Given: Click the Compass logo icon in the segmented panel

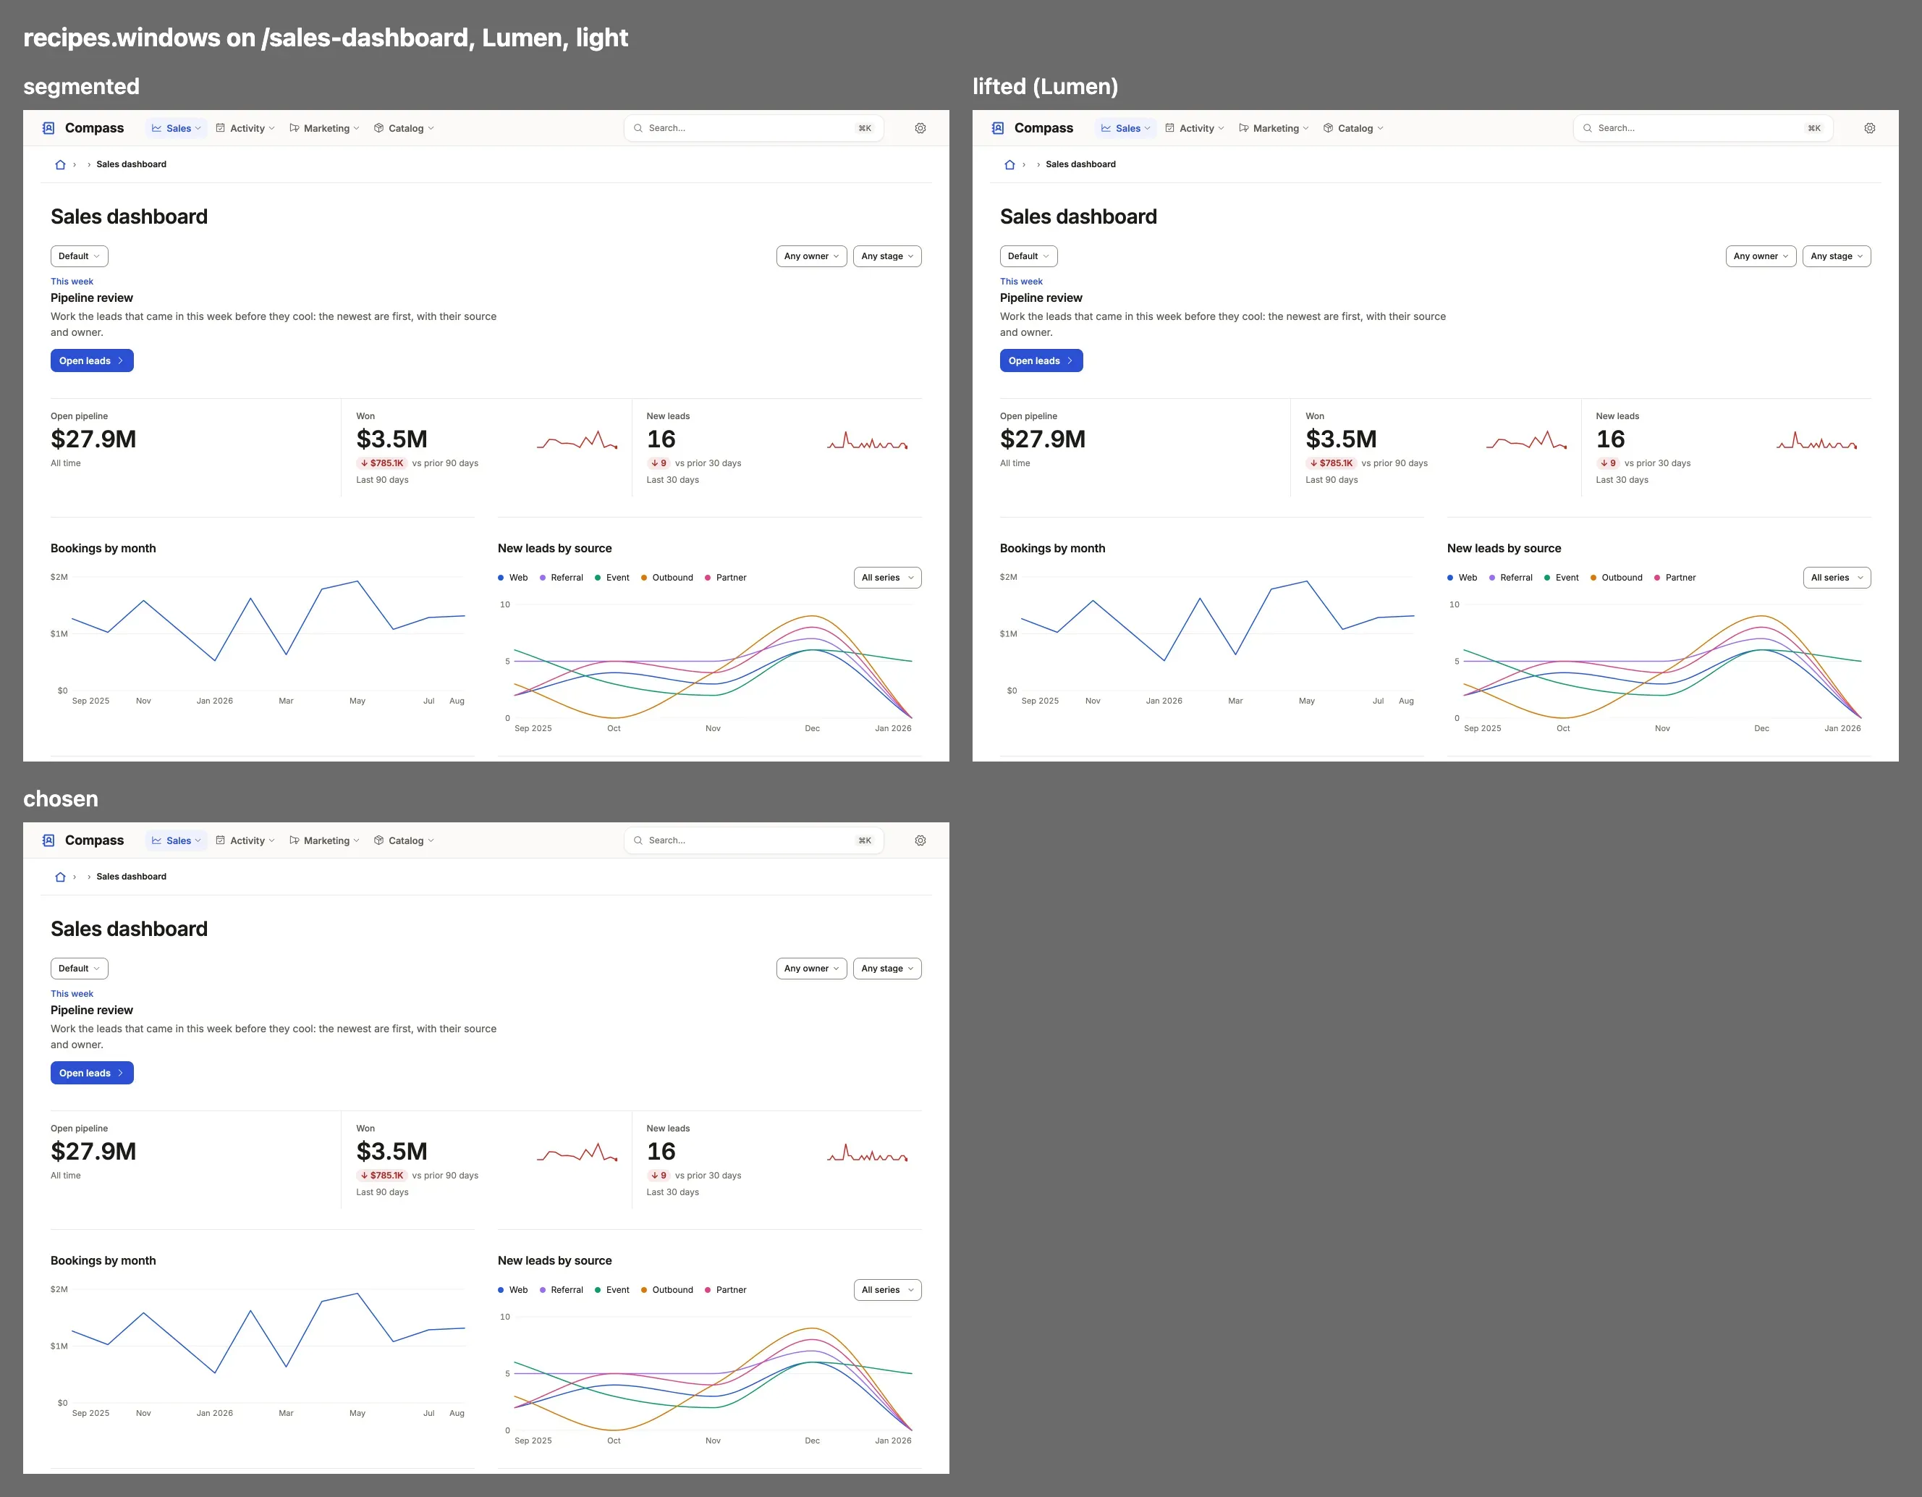Looking at the screenshot, I should click(48, 127).
